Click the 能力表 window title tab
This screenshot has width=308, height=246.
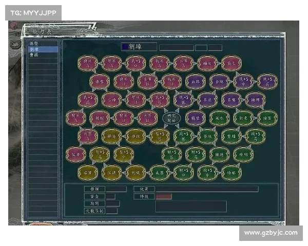point(42,32)
